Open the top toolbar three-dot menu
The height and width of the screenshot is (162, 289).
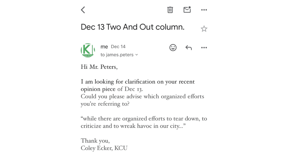204,10
